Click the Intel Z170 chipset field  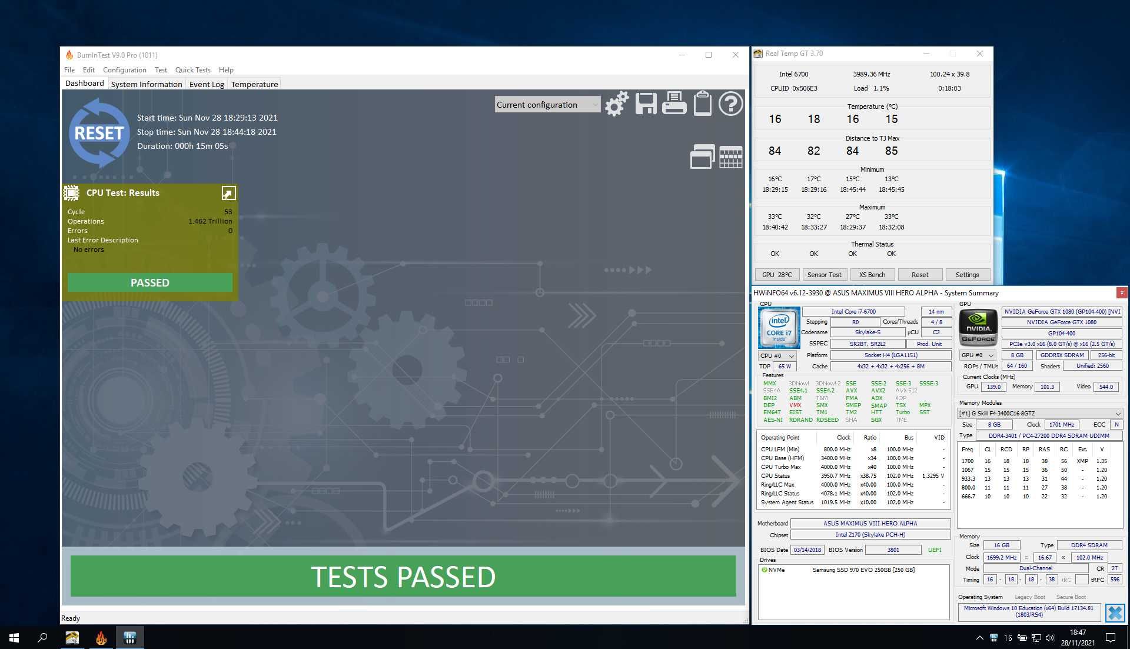(x=870, y=535)
